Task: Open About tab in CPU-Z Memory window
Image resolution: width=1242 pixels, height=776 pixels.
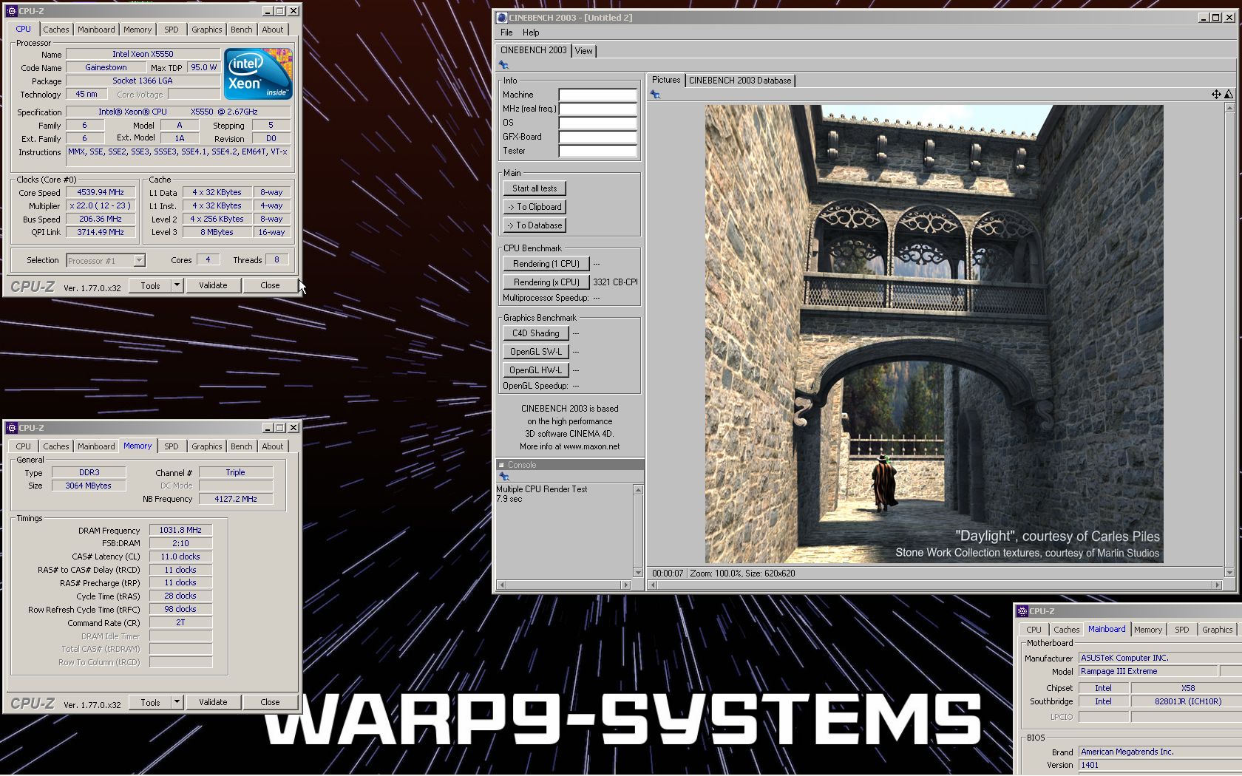Action: pos(272,446)
